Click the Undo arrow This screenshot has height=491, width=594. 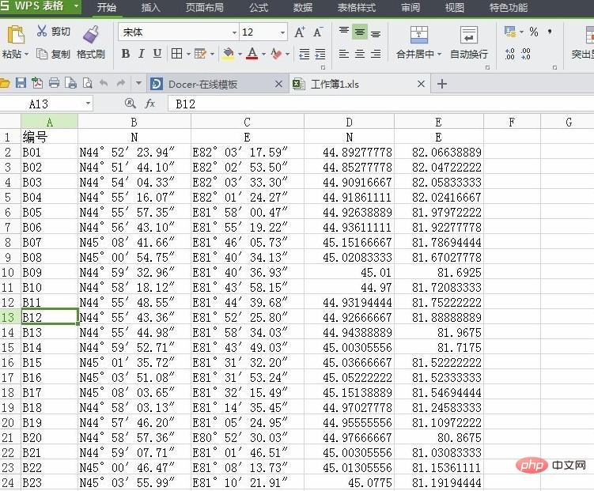[104, 83]
